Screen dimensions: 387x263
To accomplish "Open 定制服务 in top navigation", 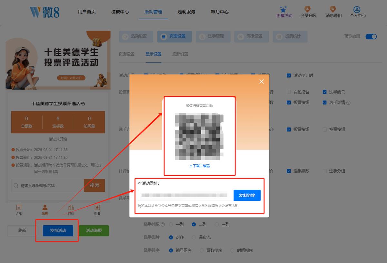I will [x=186, y=12].
